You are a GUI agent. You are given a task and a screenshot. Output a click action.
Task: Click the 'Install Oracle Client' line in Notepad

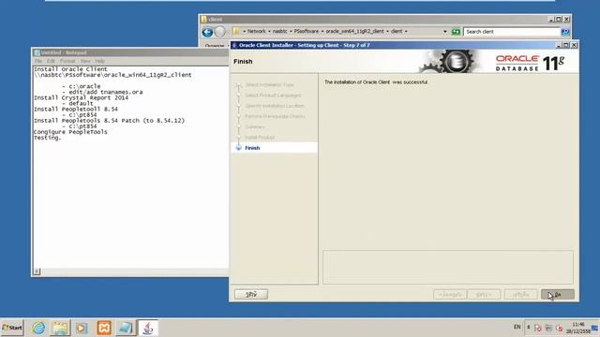70,69
